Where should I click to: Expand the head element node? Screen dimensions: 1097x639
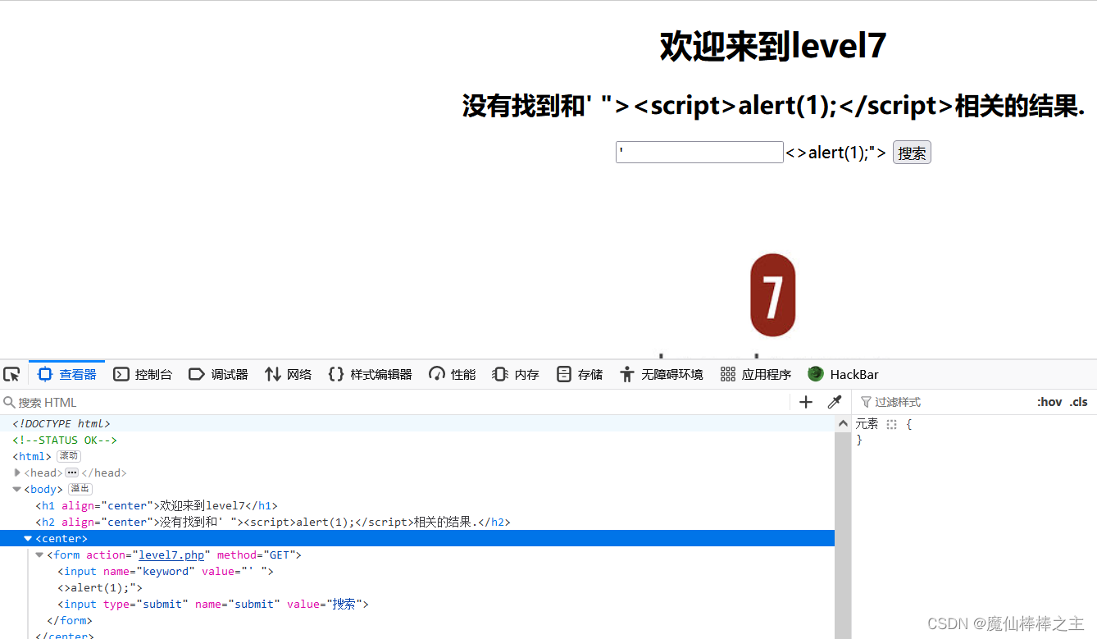[17, 472]
